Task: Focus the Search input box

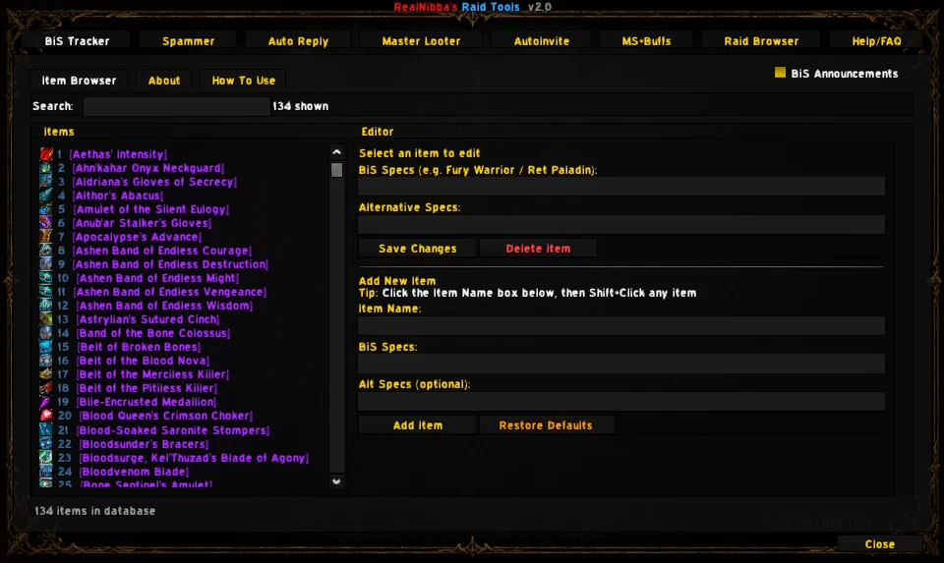Action: [177, 106]
